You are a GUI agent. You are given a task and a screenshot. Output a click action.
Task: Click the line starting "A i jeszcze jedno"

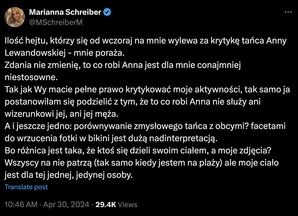(x=145, y=126)
